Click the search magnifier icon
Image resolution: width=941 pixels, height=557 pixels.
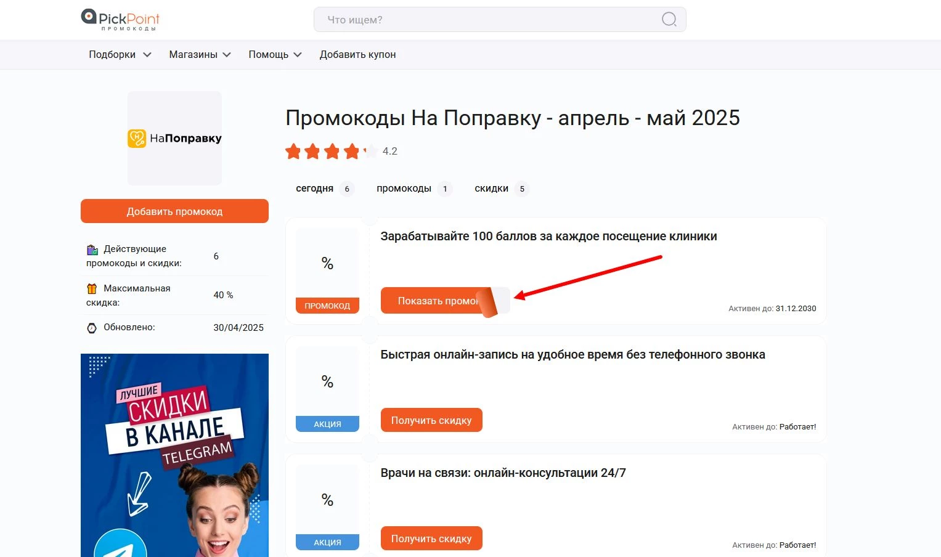669,20
